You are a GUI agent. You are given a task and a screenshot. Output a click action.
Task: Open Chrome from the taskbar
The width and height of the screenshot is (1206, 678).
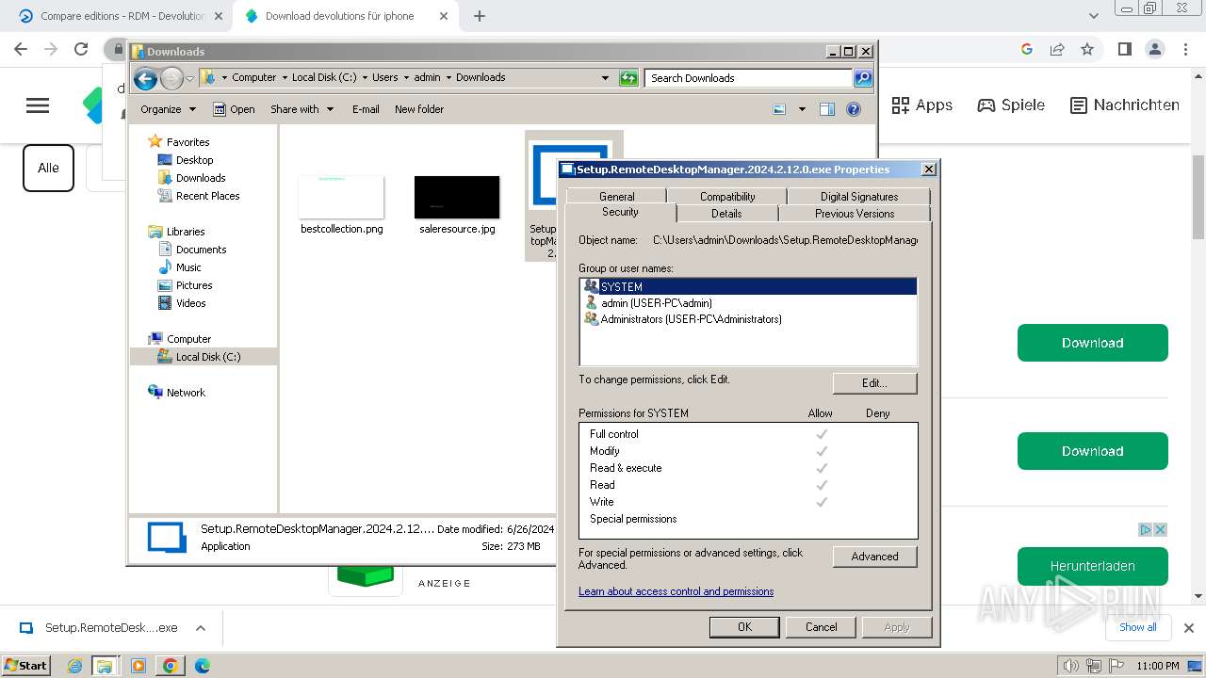pyautogui.click(x=170, y=666)
